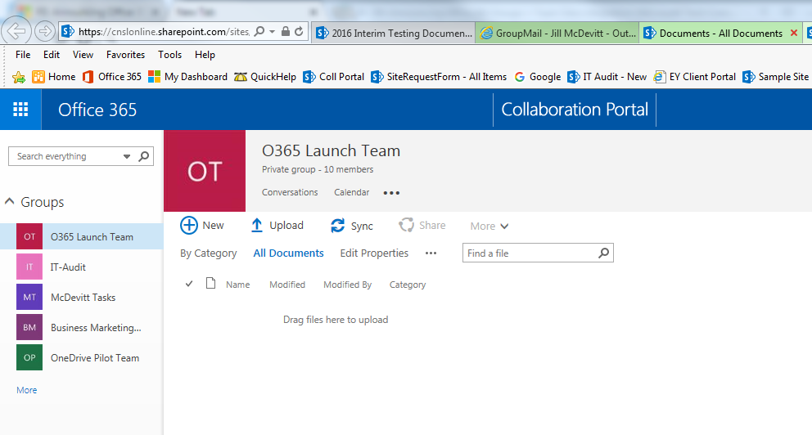812x435 pixels.
Task: Open the views ellipsis menu
Action: [431, 253]
